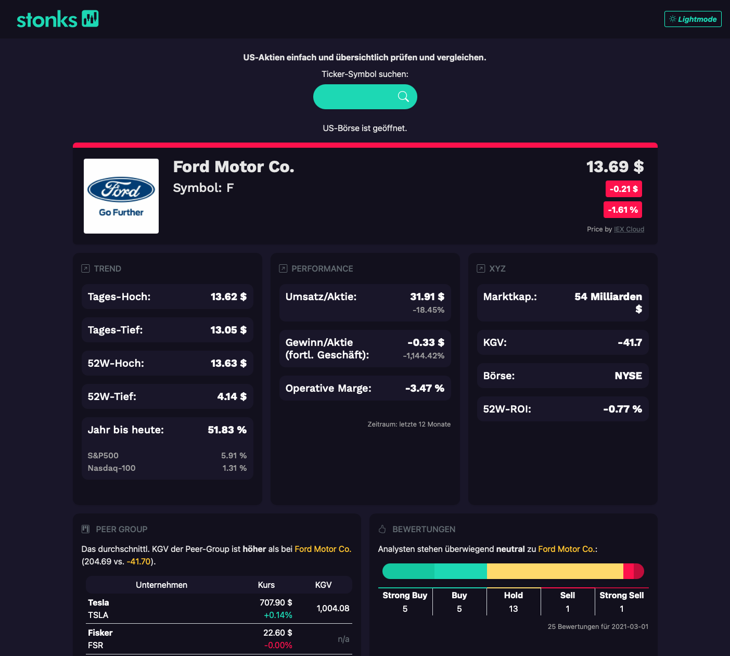Viewport: 730px width, 656px height.
Task: Click the Umsatz/Aktie row
Action: 365,303
